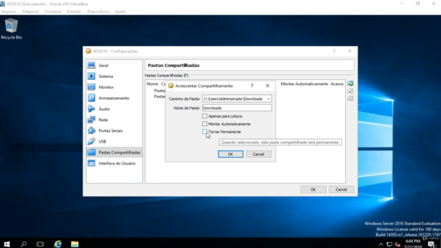Close the Acrescentar Compartilhamento dialog
441x248 pixels.
[x=267, y=85]
